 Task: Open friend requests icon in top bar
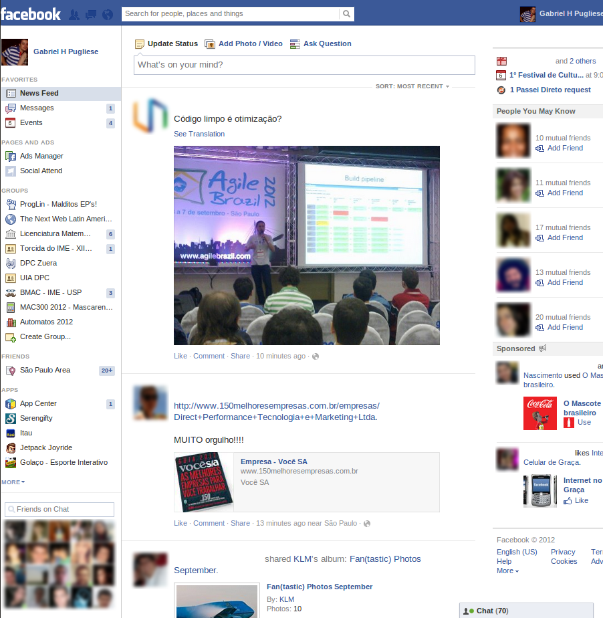[74, 14]
